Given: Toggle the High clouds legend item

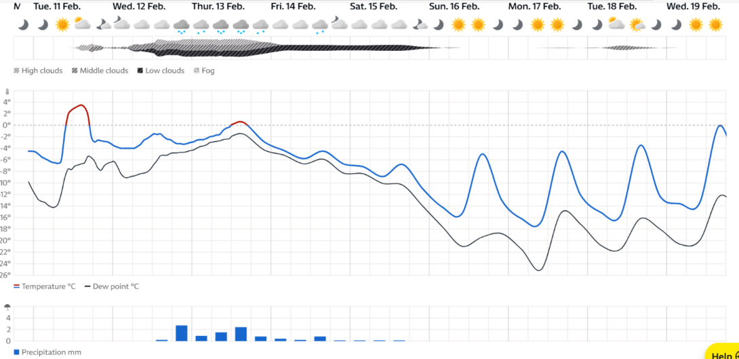Looking at the screenshot, I should [38, 71].
